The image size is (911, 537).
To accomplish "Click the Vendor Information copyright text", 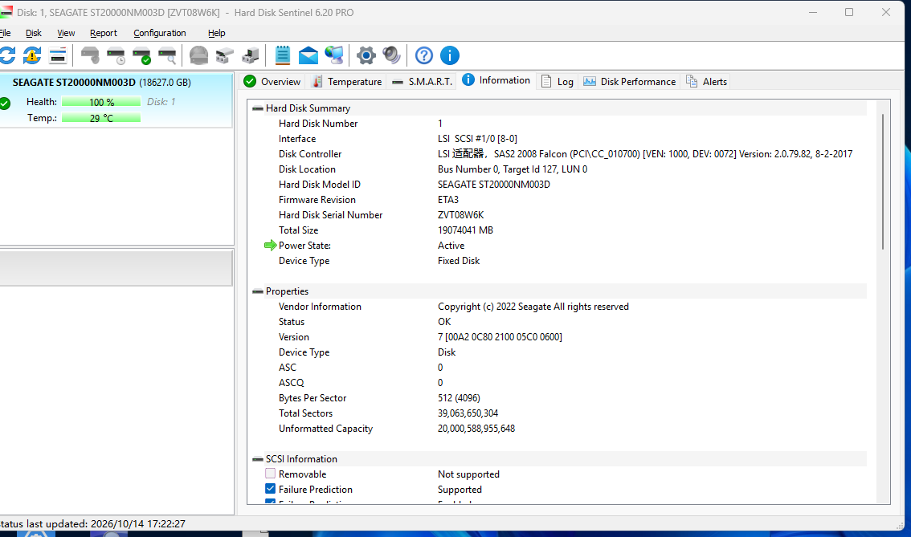I will pos(533,307).
